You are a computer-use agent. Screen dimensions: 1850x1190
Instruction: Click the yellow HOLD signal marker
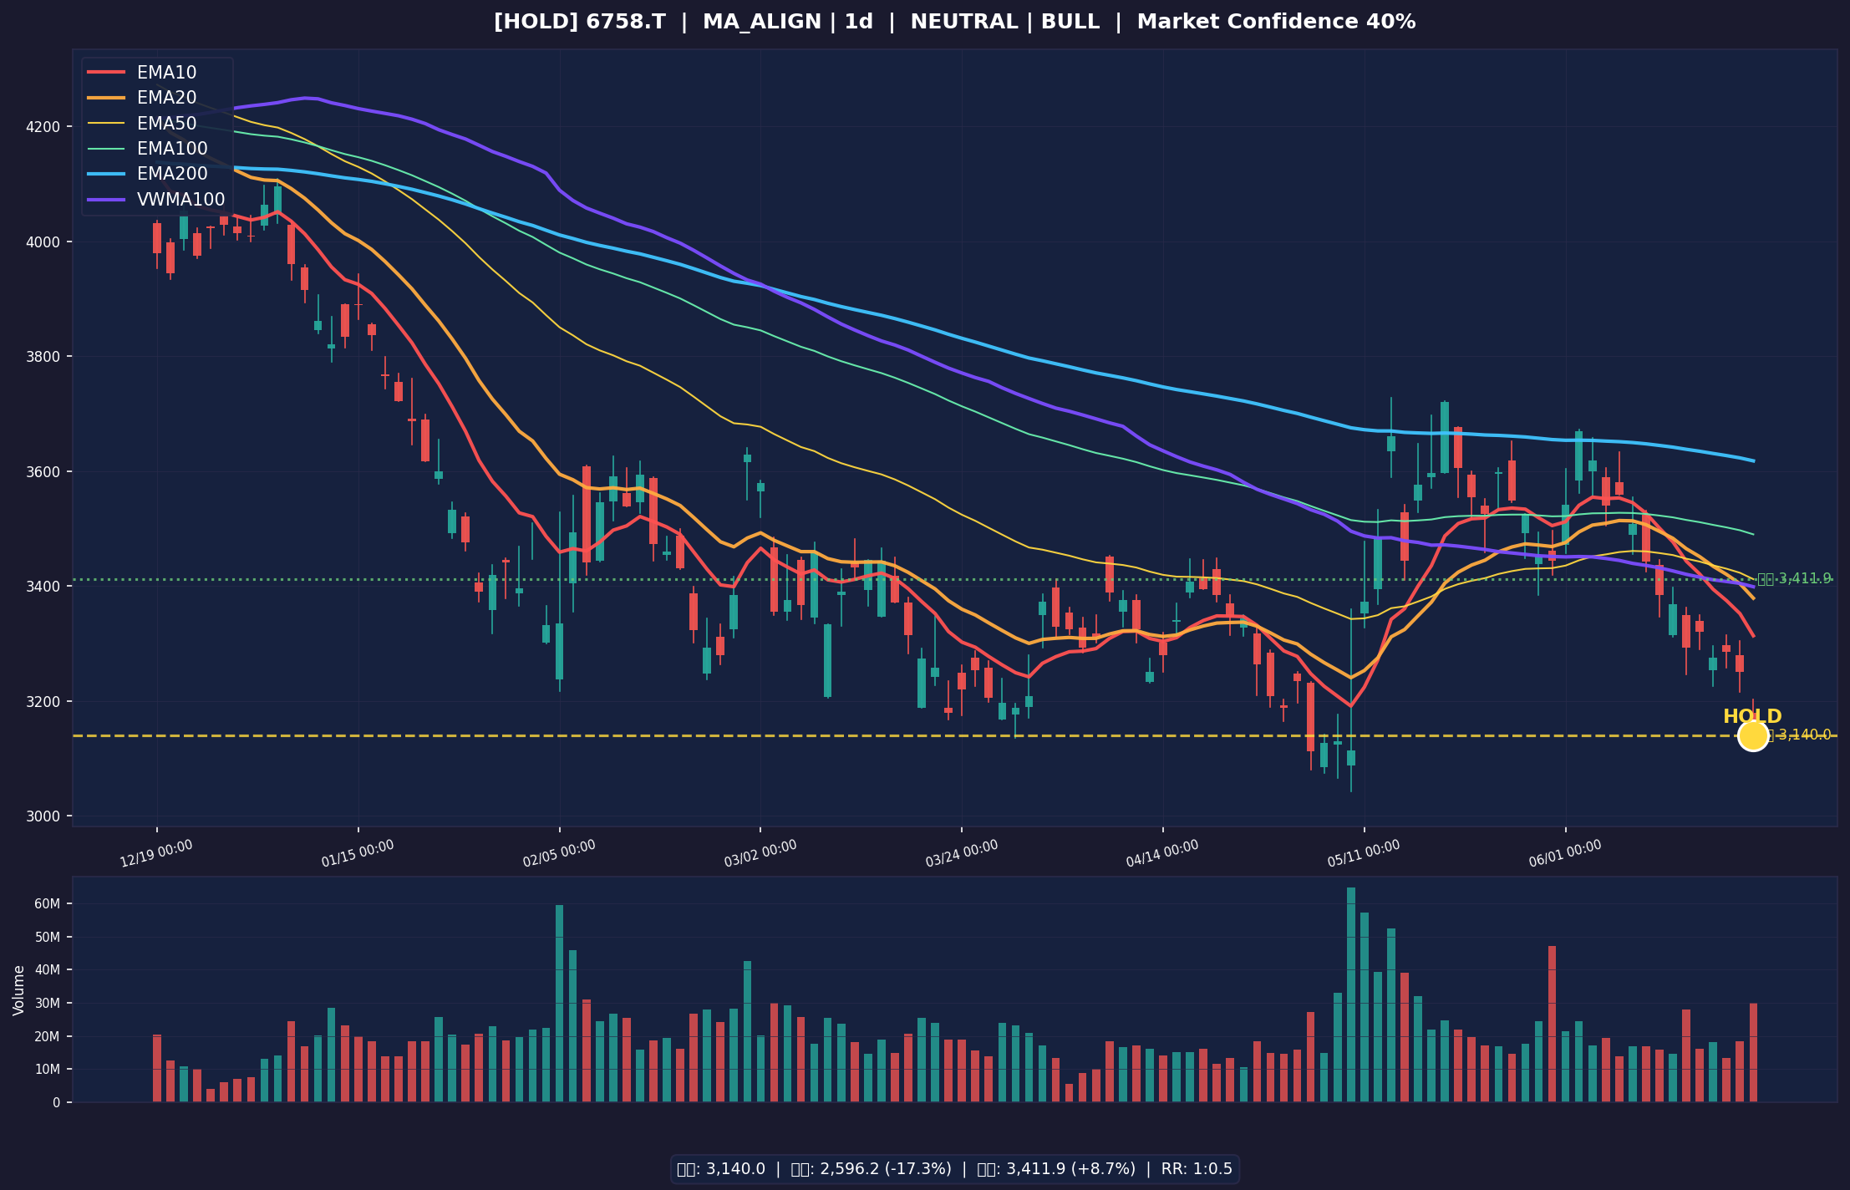(x=1753, y=735)
